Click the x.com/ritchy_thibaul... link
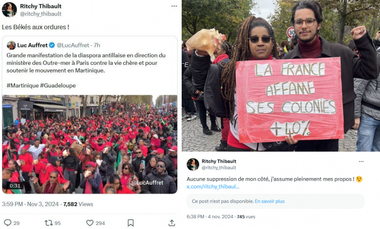The image size is (380, 229). [x=213, y=186]
